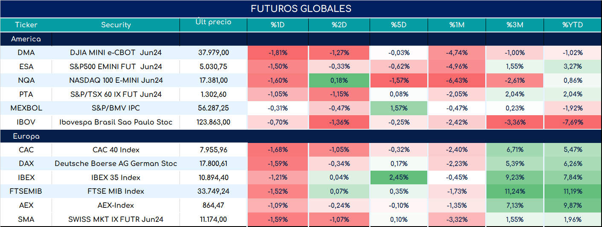Click the DAX price 17.800,61
This screenshot has width=602, height=227.
214,163
